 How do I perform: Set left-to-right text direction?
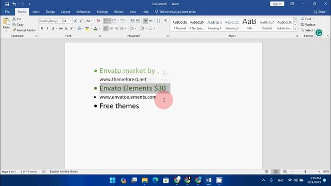[145, 21]
